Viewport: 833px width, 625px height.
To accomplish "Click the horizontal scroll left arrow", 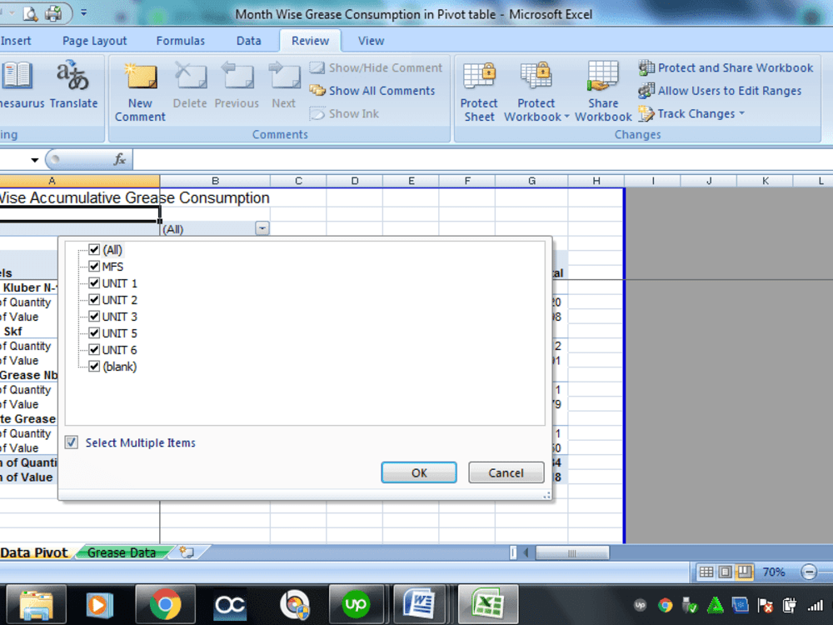I will click(526, 552).
